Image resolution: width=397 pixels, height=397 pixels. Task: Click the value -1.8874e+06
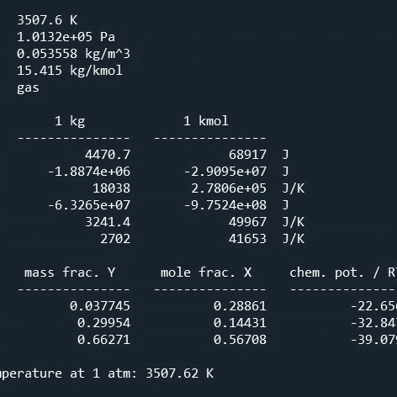tap(89, 172)
